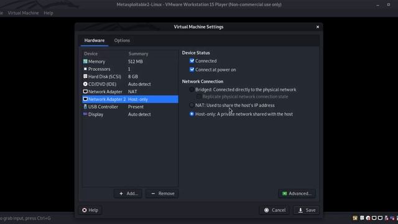
Task: Cancel the Virtual Machine Settings dialog
Action: [x=275, y=210]
